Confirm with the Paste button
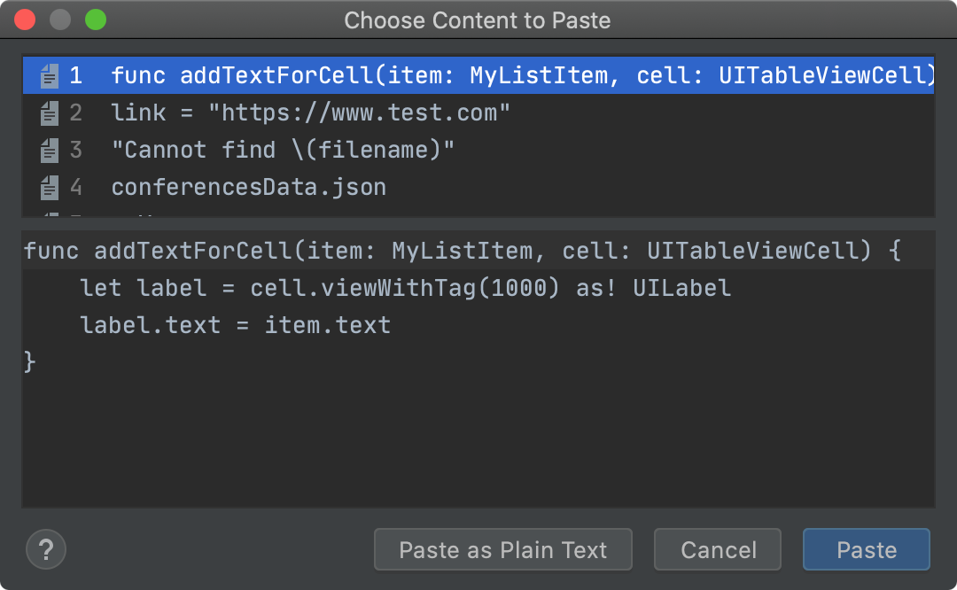 [866, 550]
